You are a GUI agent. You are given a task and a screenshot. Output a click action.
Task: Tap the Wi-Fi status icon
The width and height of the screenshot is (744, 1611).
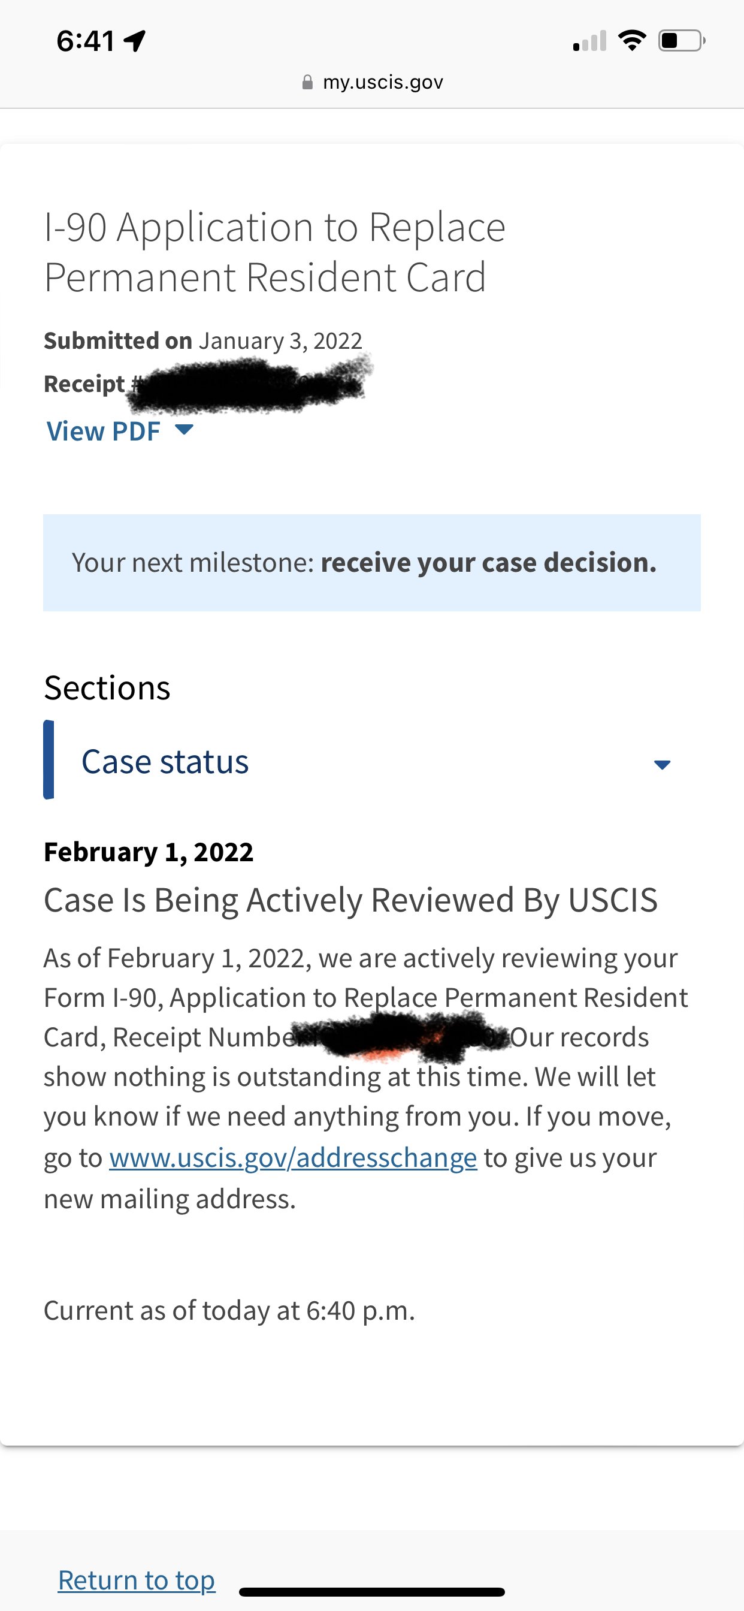point(631,41)
